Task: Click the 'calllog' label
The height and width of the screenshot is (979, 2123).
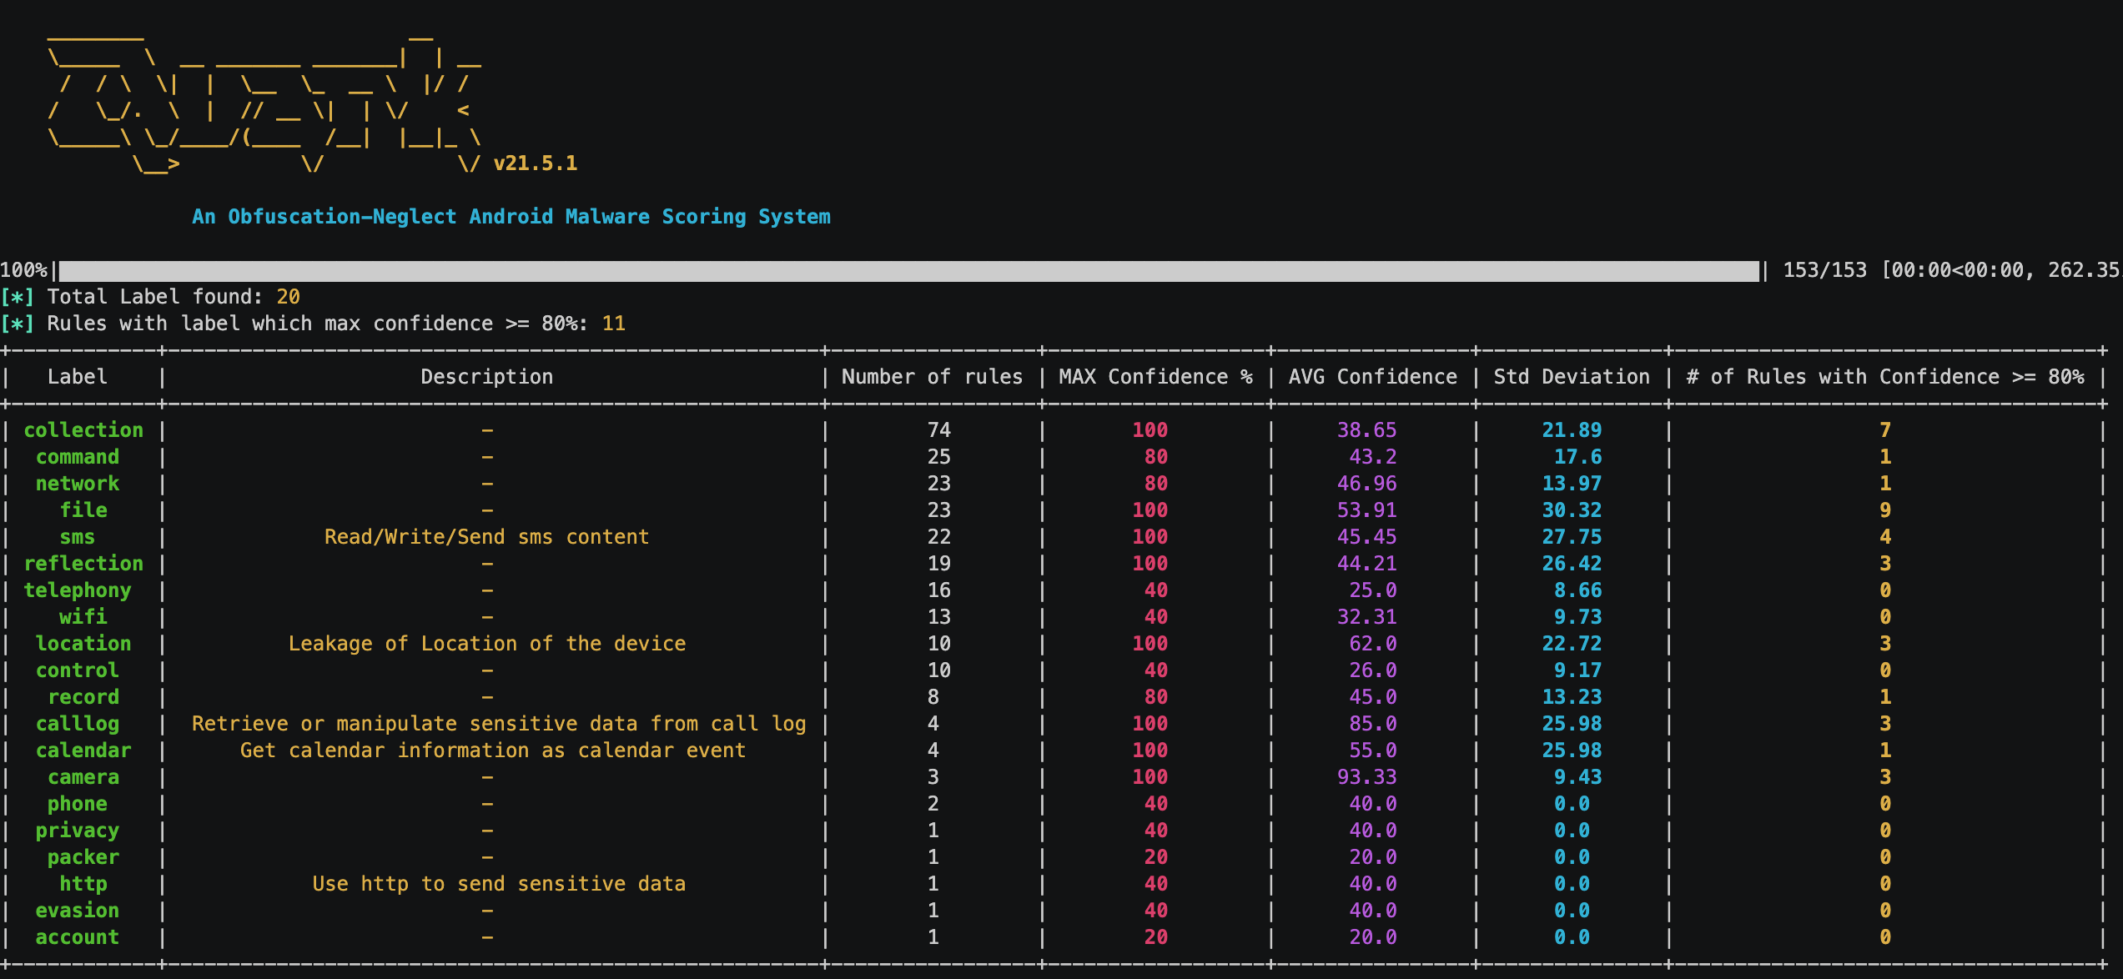Action: coord(77,724)
